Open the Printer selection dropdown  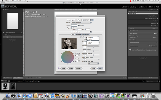81,20
